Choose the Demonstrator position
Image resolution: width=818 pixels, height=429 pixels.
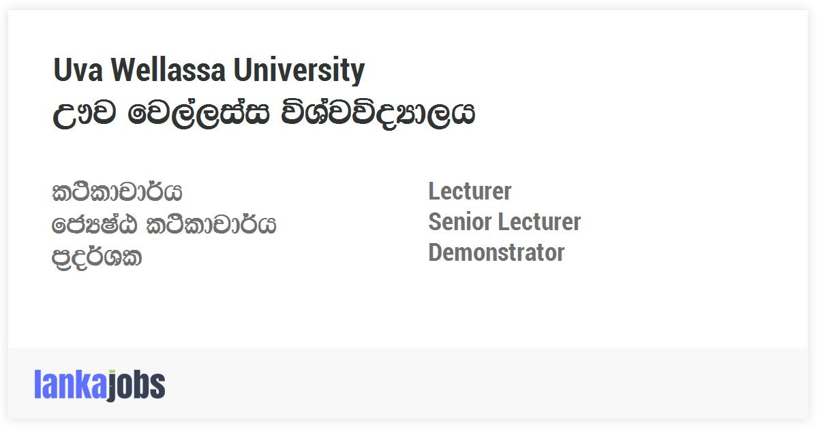[x=496, y=253]
